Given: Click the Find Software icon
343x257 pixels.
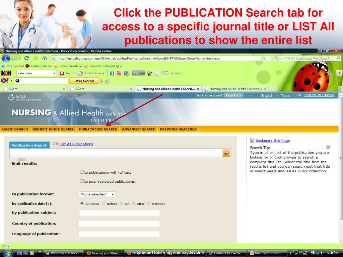Looking at the screenshot, I should (x=80, y=73).
